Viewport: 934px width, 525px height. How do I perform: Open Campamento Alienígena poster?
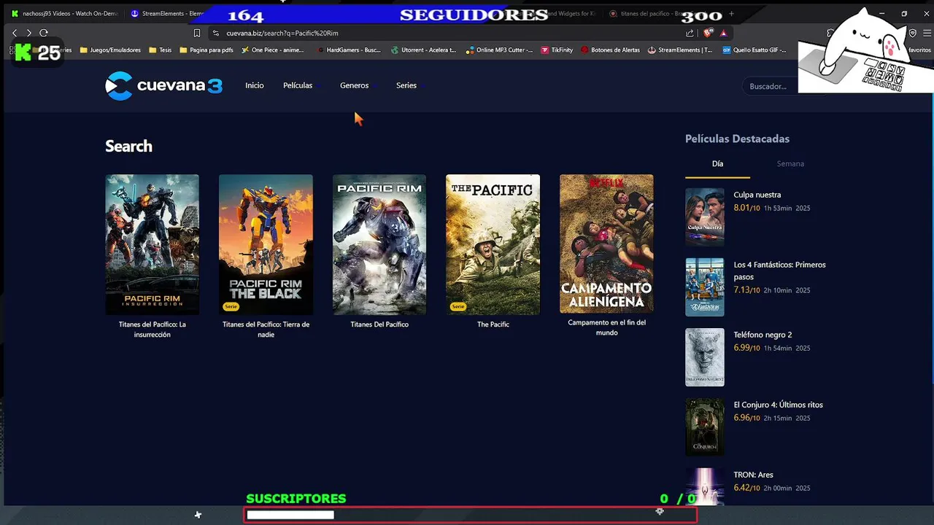pyautogui.click(x=606, y=244)
